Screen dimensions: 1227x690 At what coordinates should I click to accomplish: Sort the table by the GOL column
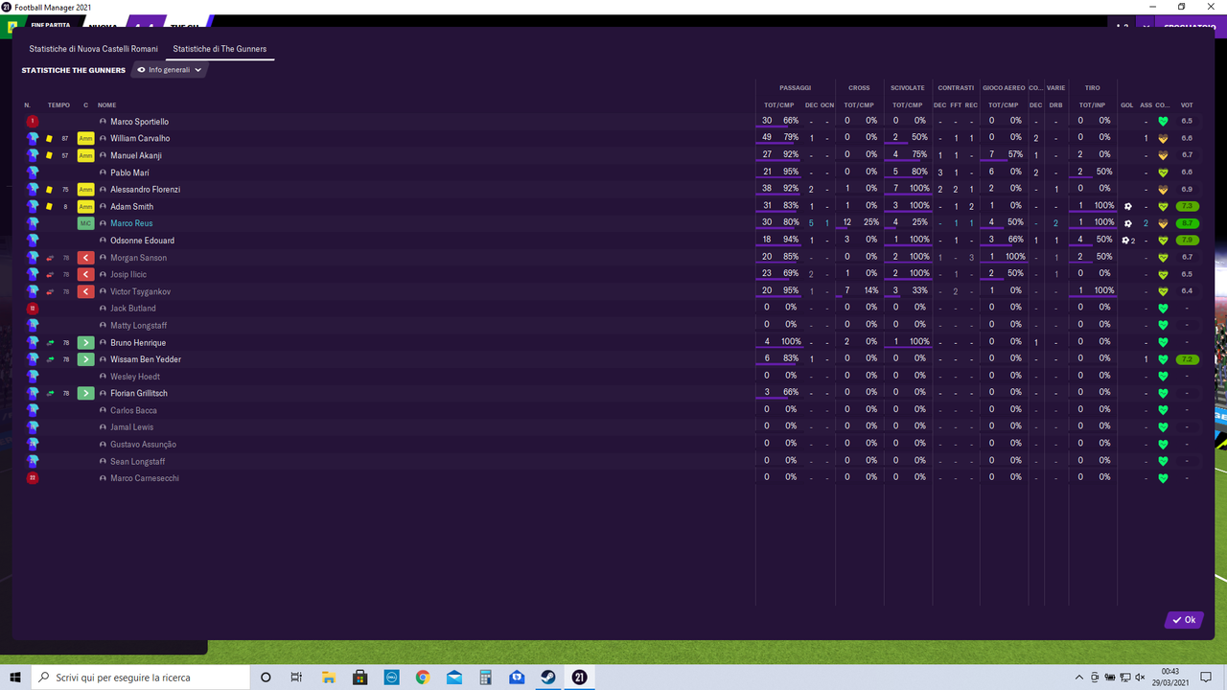(x=1127, y=104)
